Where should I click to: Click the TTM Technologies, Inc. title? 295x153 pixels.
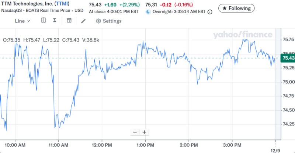[24, 4]
